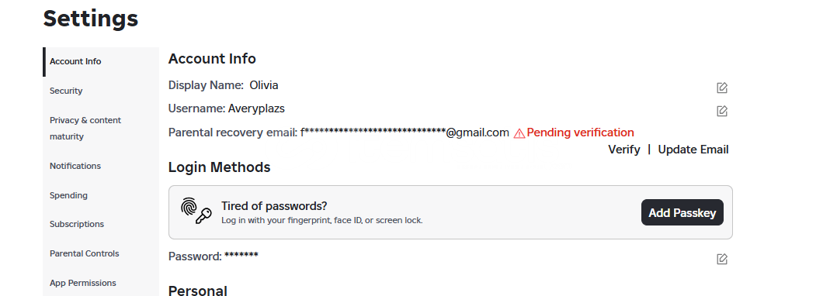Image resolution: width=837 pixels, height=296 pixels.
Task: Click the fingerprint and key passkey icon
Action: click(x=196, y=211)
